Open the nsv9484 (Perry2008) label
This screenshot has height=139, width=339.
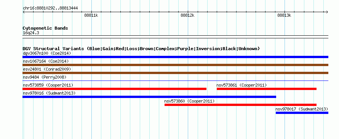[45, 77]
